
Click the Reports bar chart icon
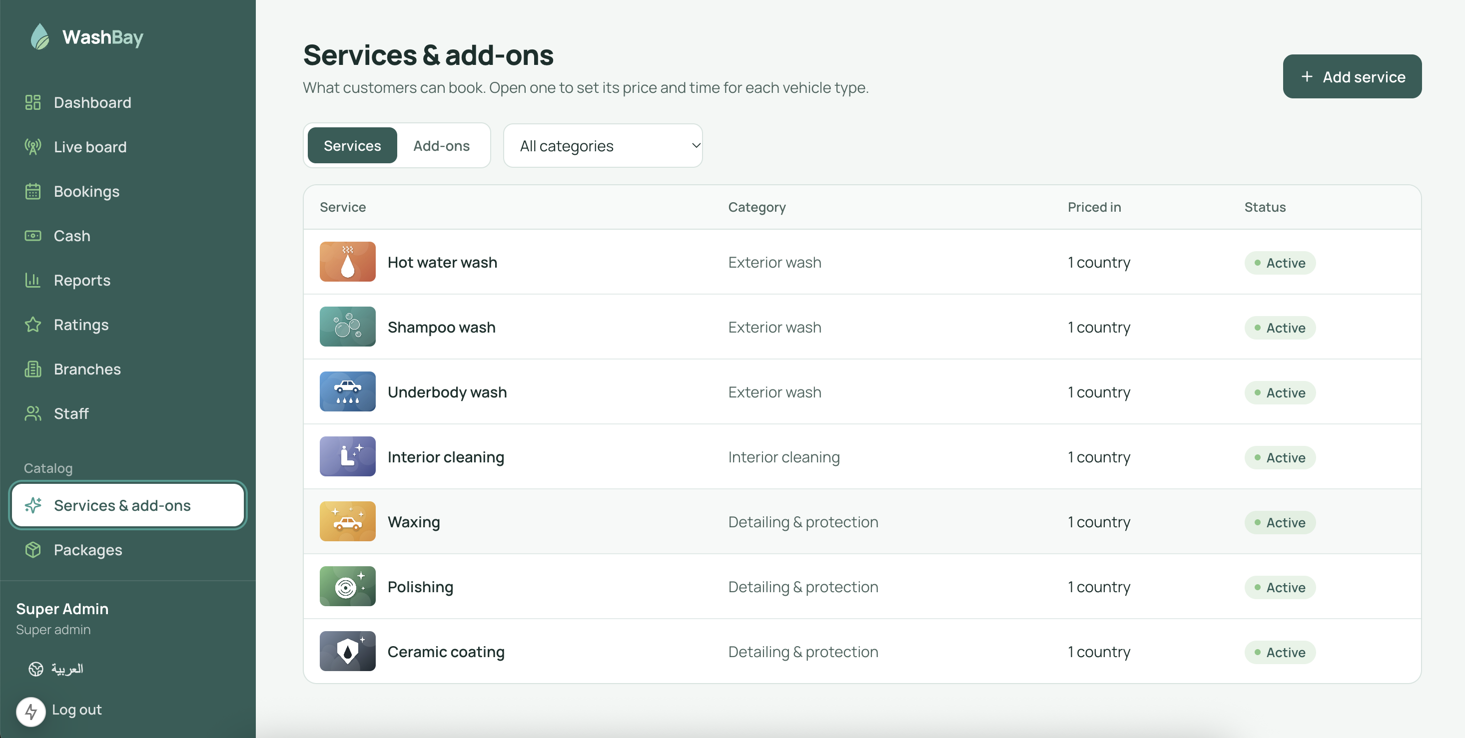click(x=33, y=280)
